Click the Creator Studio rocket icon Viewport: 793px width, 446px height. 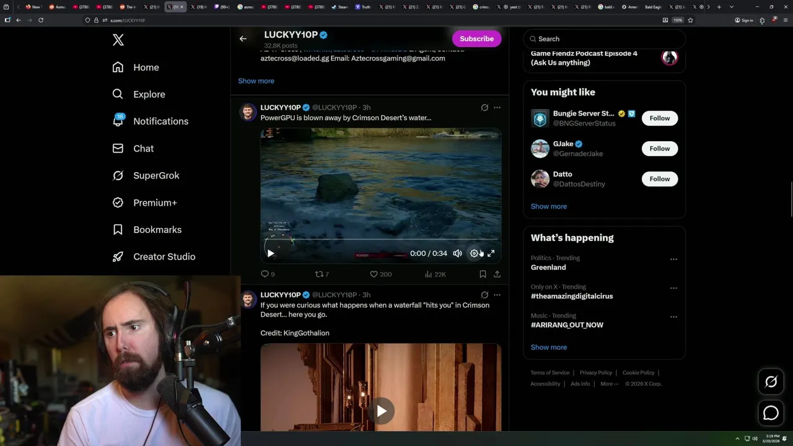[x=118, y=256]
